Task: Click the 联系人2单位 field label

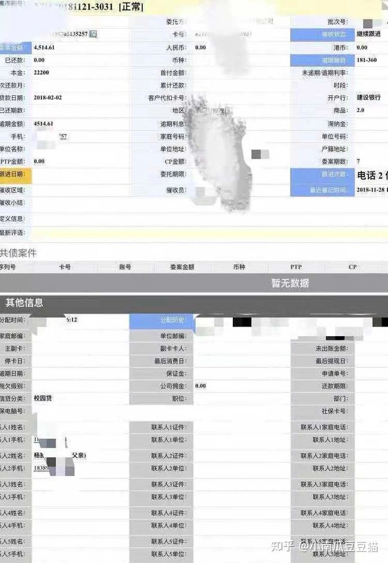Action: (x=169, y=468)
